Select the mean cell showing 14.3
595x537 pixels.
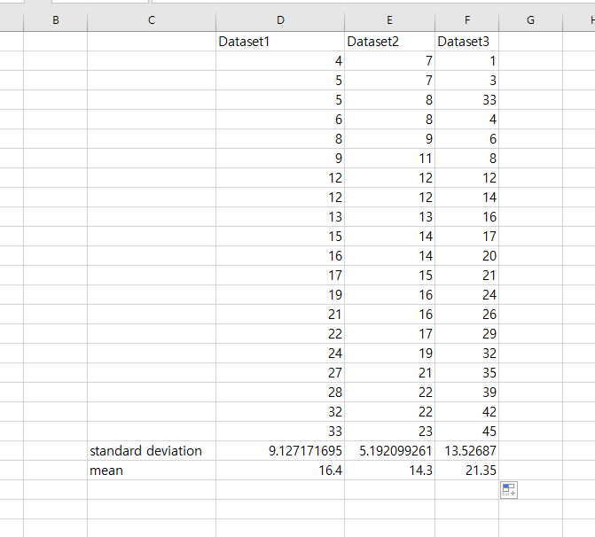(x=389, y=471)
